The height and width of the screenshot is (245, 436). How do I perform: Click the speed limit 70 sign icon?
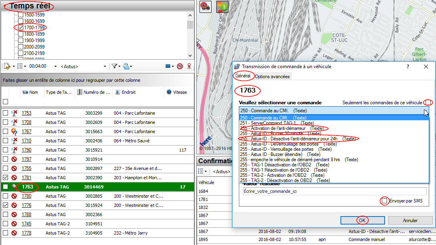pyautogui.click(x=180, y=66)
